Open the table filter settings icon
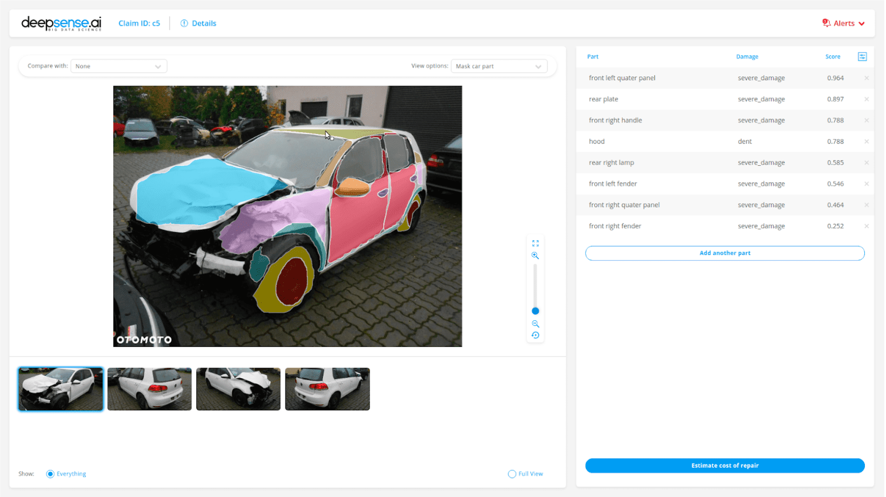Image resolution: width=886 pixels, height=497 pixels. pos(862,56)
